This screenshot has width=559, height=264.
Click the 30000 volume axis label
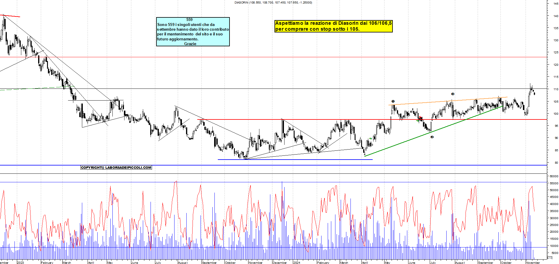(x=554, y=218)
